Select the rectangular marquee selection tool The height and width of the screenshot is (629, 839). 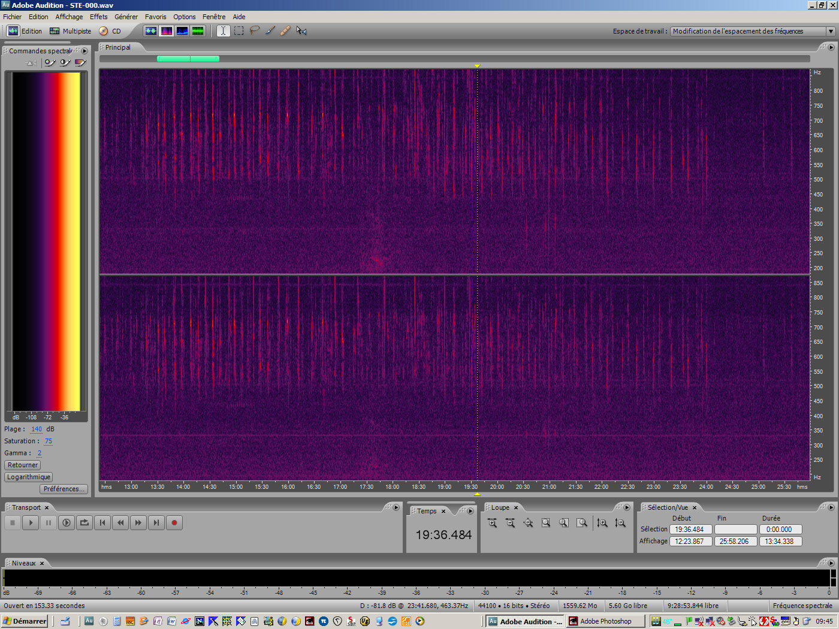pos(238,31)
